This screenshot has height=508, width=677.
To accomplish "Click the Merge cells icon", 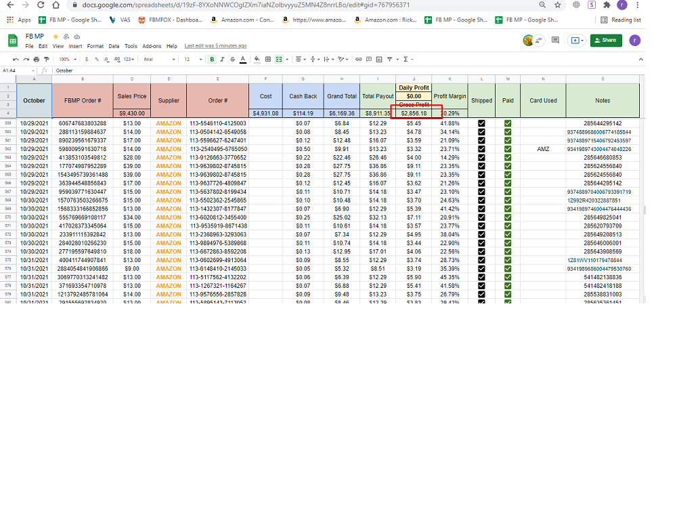I will [x=279, y=59].
